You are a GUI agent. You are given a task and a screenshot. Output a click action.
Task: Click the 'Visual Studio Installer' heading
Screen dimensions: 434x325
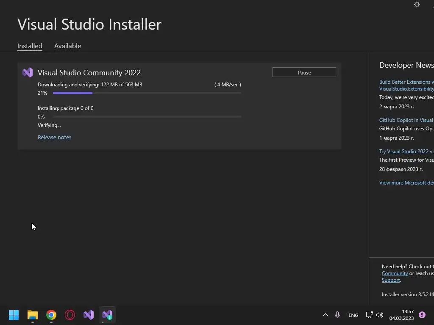89,24
